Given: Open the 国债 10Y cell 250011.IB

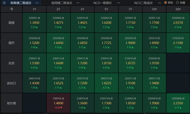Looking at the screenshot, I should (x=154, y=22).
